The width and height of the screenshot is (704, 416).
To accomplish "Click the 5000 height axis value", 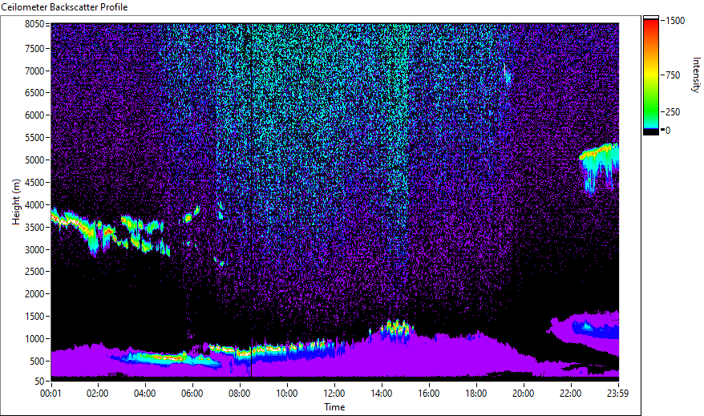I will (x=34, y=160).
